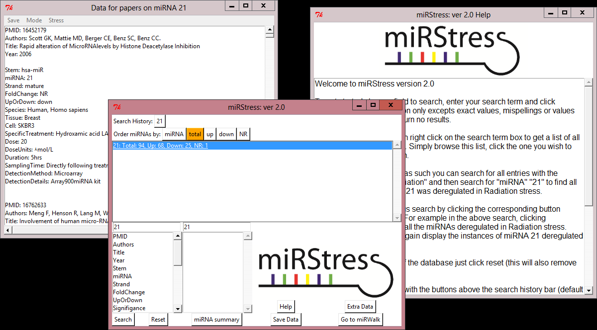Image resolution: width=597 pixels, height=330 pixels.
Task: Reset the database search
Action: [158, 319]
